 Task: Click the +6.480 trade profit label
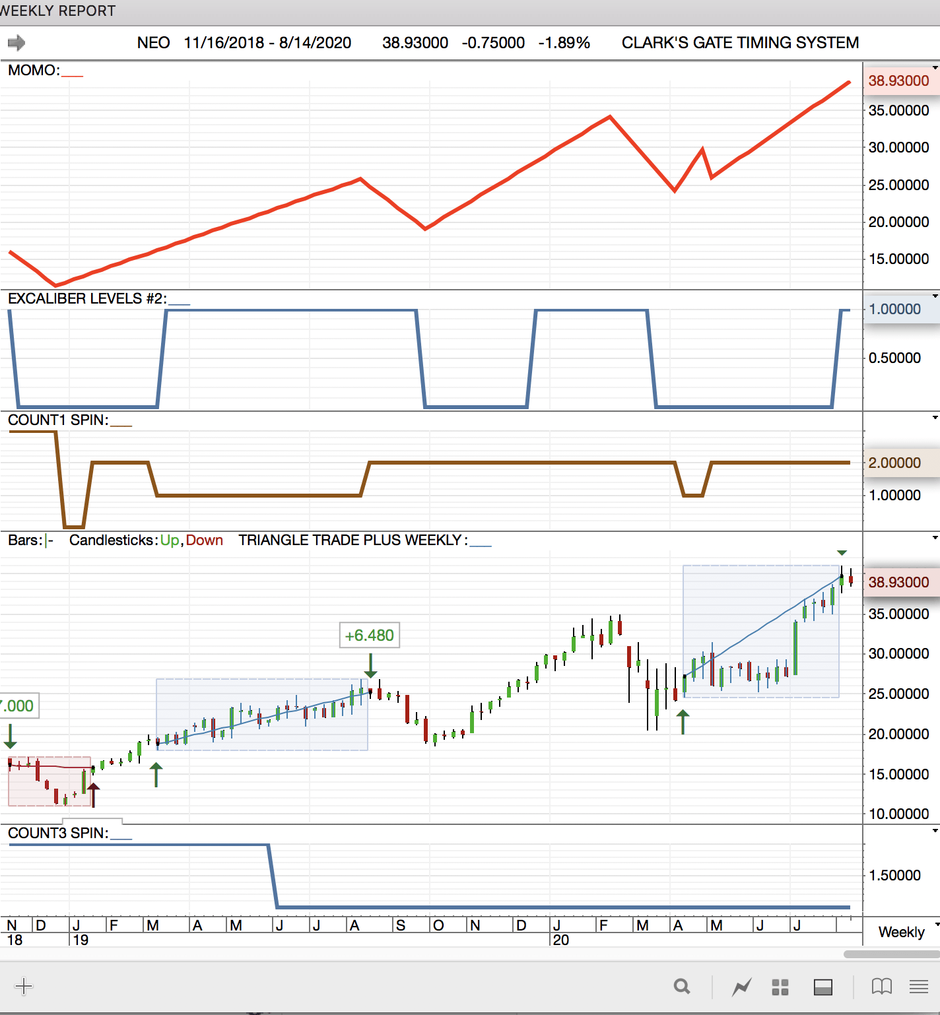pyautogui.click(x=370, y=636)
